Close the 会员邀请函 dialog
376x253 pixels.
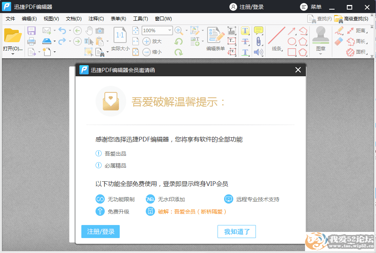pyautogui.click(x=298, y=70)
